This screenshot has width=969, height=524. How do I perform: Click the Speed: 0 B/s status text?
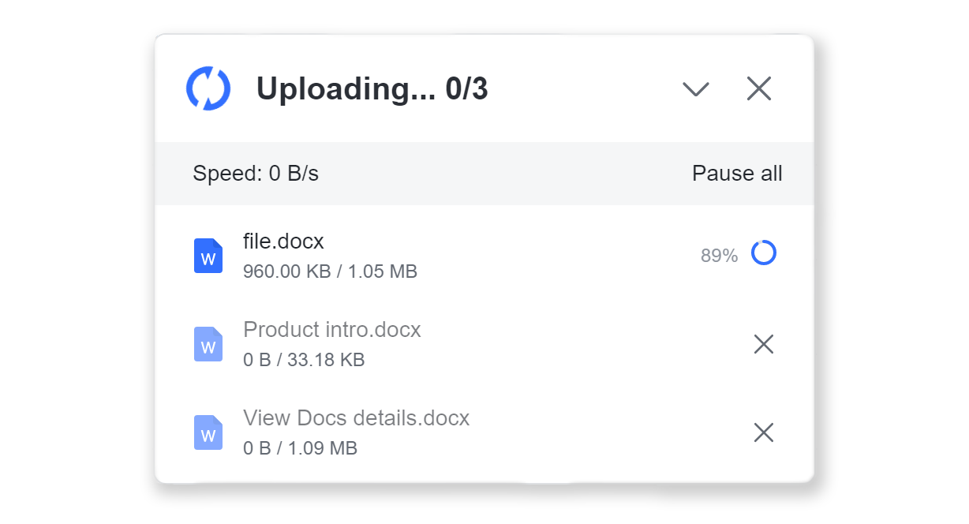(256, 173)
